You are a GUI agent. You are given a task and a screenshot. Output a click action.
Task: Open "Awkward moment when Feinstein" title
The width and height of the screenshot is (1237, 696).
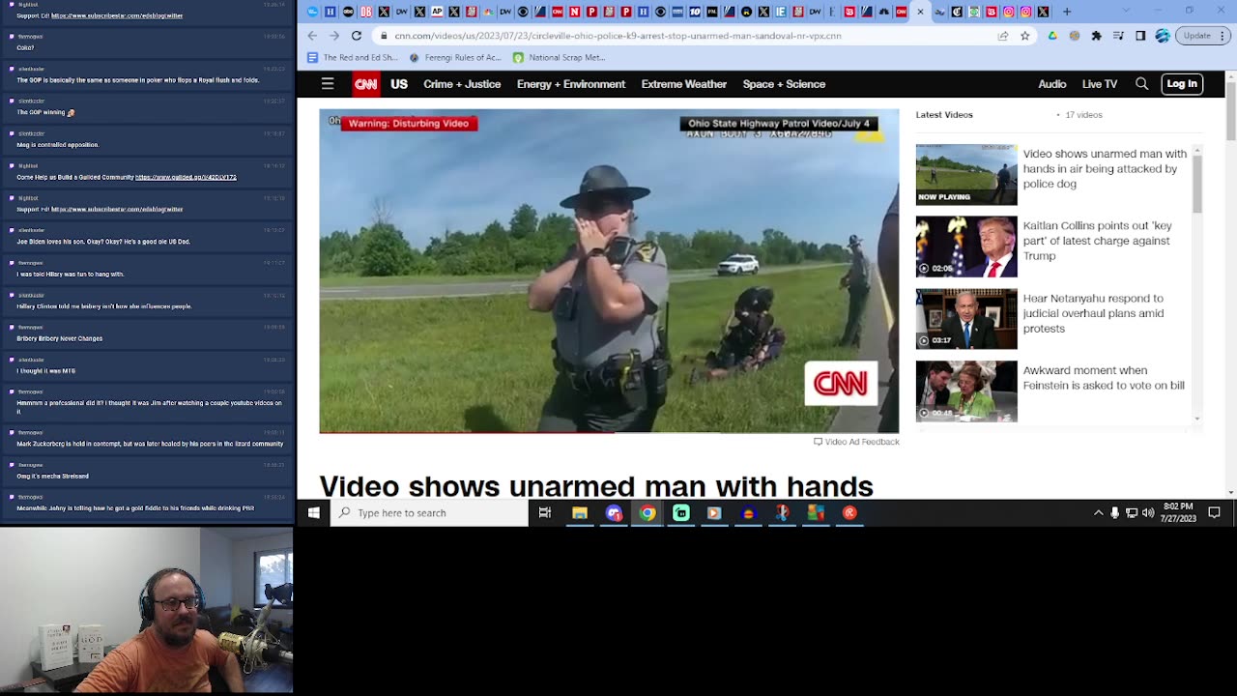(x=1104, y=378)
